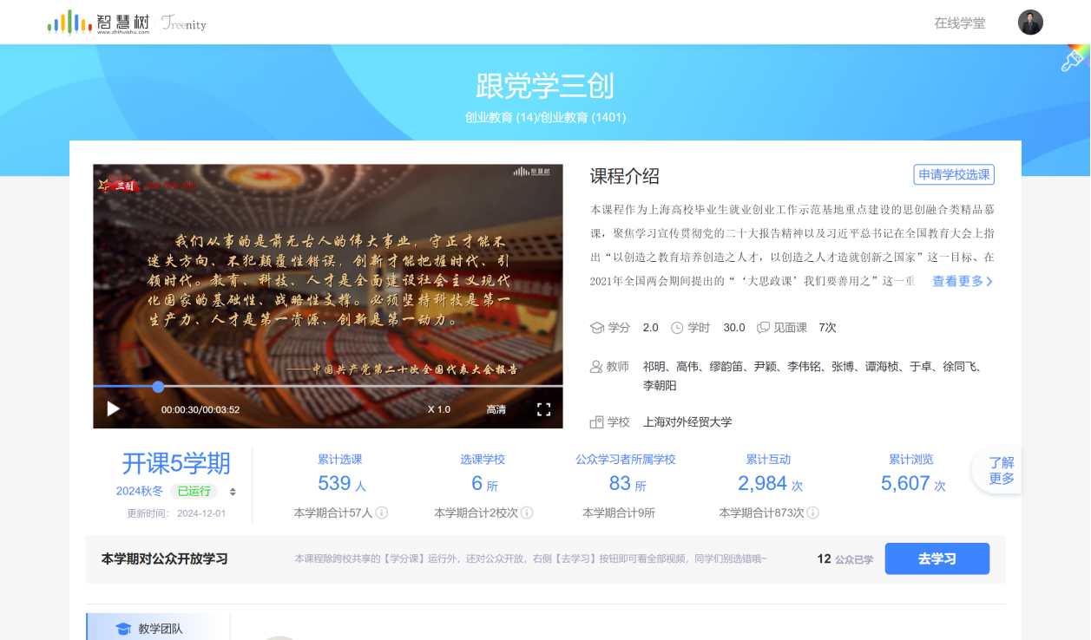Click the 课程介绍 heading
The width and height of the screenshot is (1091, 640).
coord(625,176)
